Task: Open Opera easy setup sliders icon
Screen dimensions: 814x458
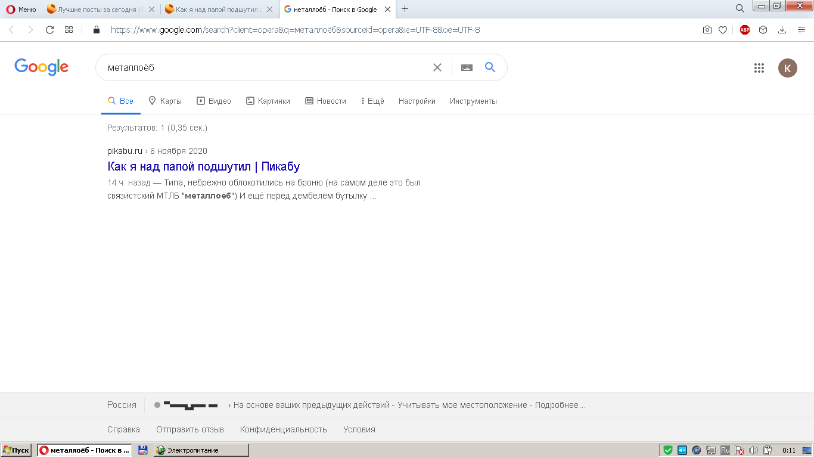Action: (801, 30)
